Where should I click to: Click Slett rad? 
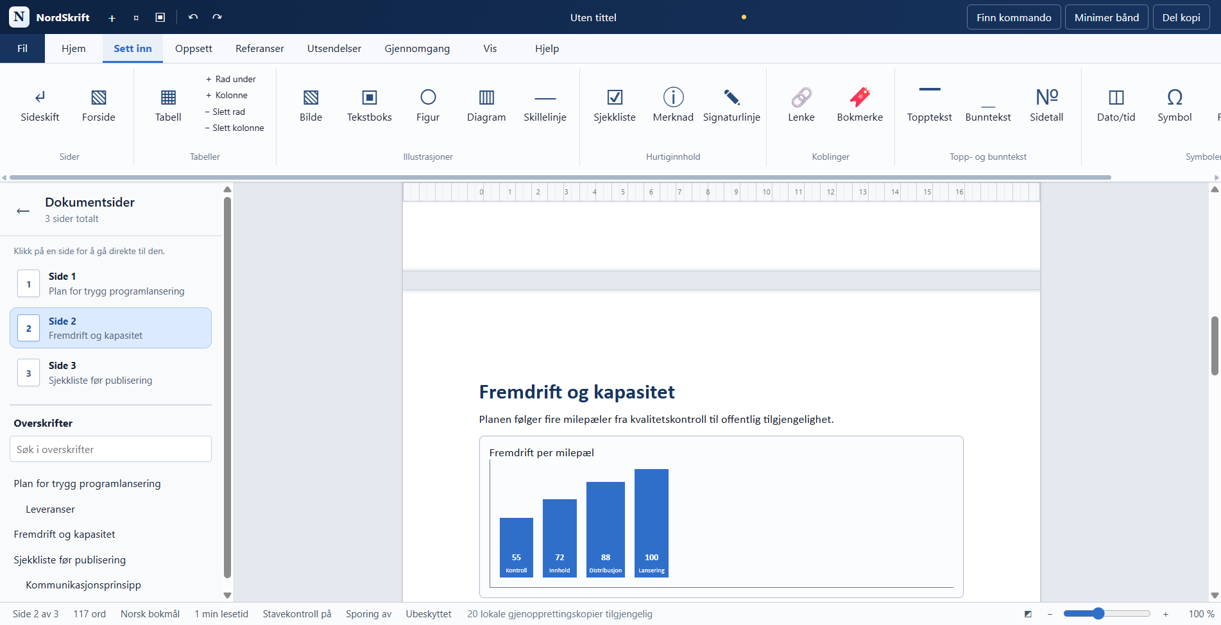[225, 112]
